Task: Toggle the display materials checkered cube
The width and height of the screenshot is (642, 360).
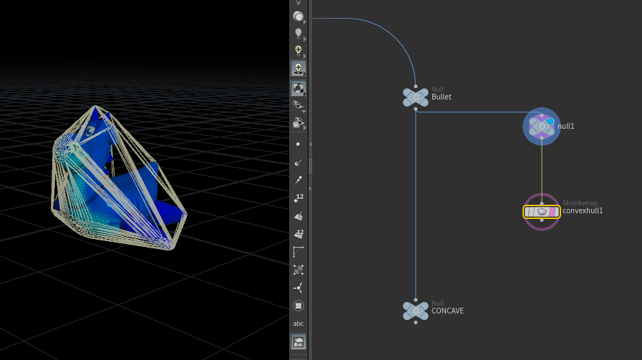Action: click(x=298, y=88)
